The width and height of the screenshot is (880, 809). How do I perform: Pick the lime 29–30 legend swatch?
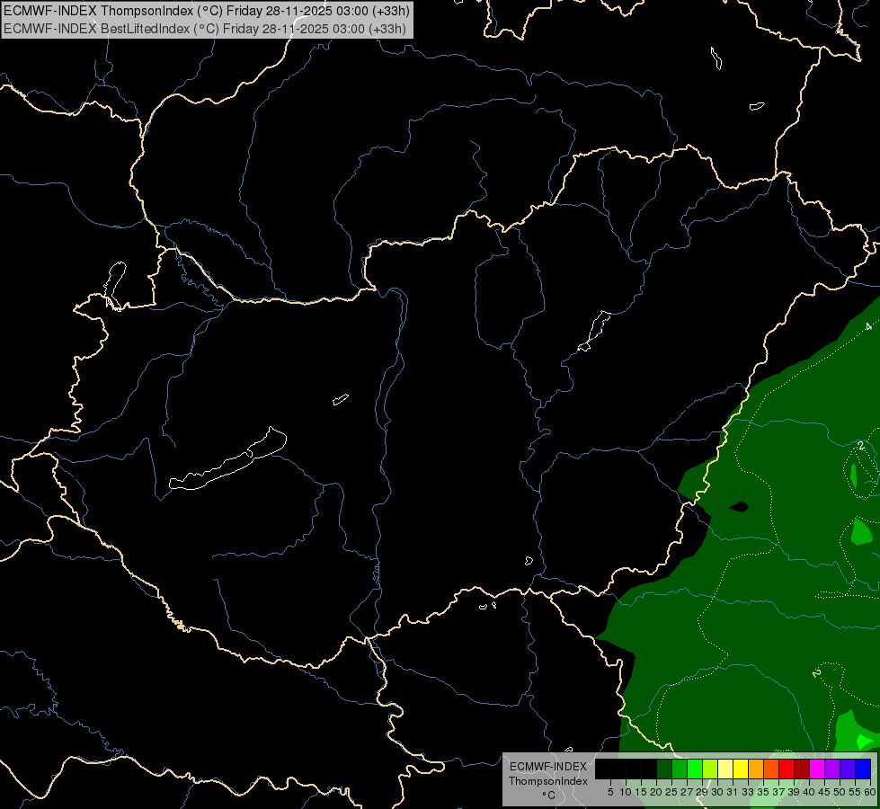(x=710, y=769)
